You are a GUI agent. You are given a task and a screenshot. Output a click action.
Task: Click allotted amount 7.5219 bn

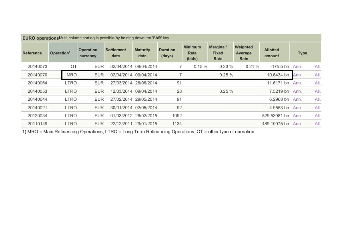point(279,91)
